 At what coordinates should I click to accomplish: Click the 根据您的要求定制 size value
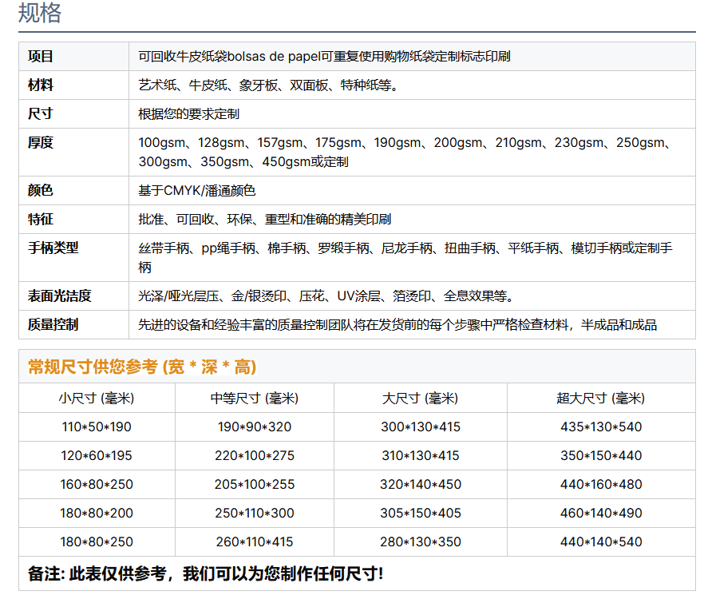188,113
